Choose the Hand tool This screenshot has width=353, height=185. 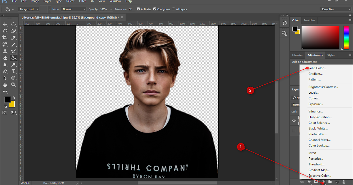pos(5,85)
